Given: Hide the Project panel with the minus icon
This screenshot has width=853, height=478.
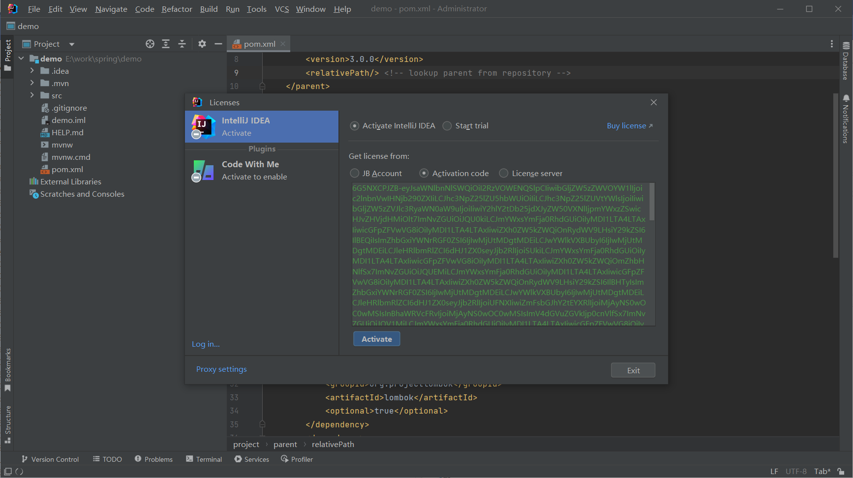Looking at the screenshot, I should (x=218, y=44).
